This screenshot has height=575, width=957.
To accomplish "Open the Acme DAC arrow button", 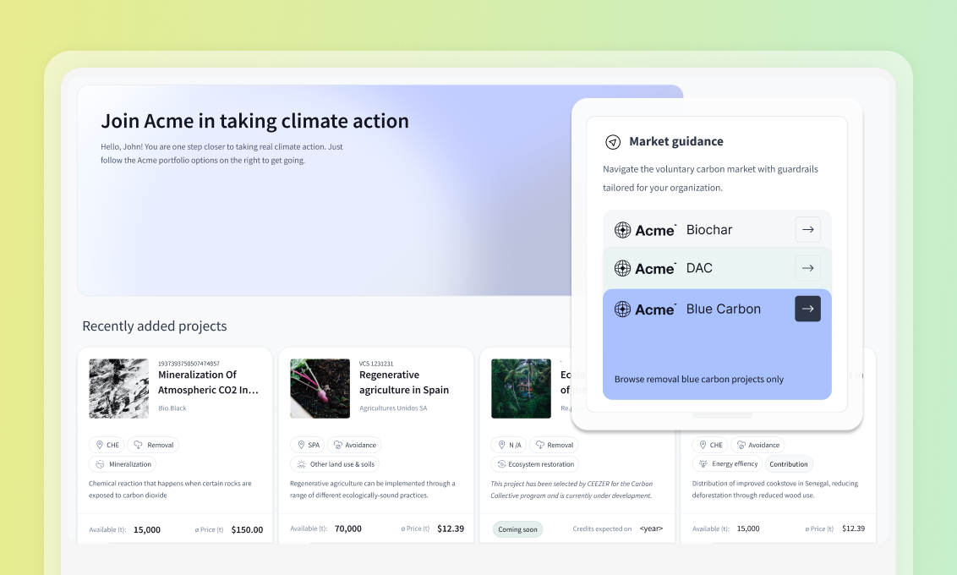I will [x=807, y=268].
